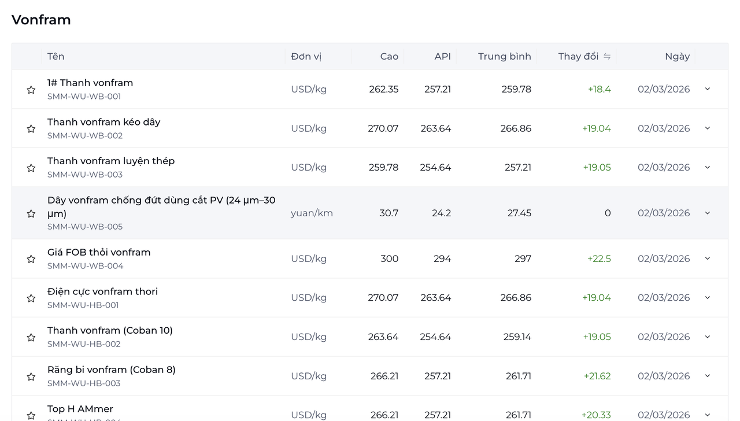Expand Điện cực vonfram thori chevron
740x421 pixels.
[x=707, y=297]
